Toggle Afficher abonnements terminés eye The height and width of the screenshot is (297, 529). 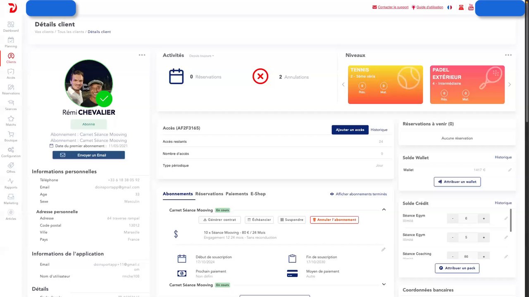(x=332, y=194)
